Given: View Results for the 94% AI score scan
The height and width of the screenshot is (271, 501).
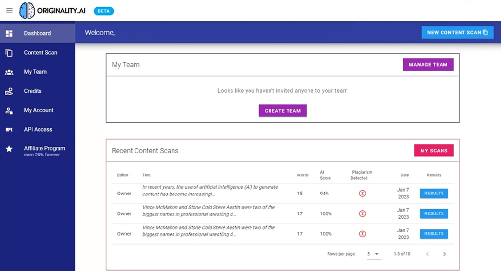Looking at the screenshot, I should (x=434, y=194).
